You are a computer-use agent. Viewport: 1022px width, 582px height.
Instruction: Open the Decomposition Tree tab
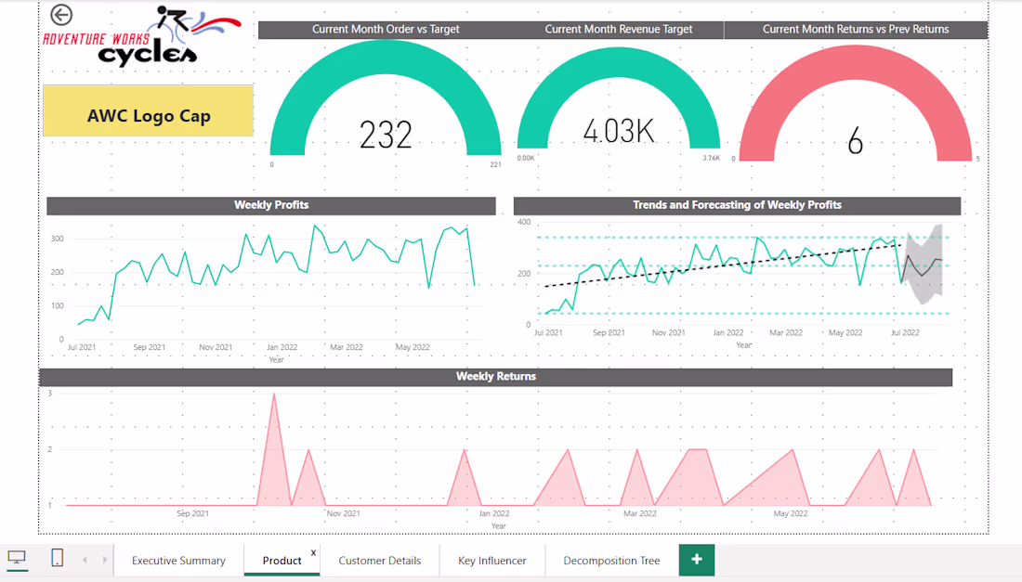pos(611,561)
